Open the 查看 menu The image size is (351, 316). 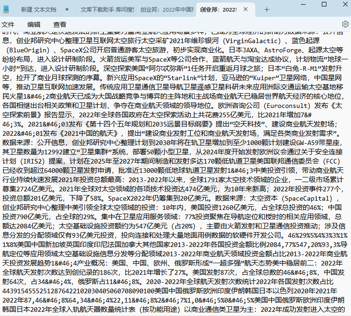[60, 25]
